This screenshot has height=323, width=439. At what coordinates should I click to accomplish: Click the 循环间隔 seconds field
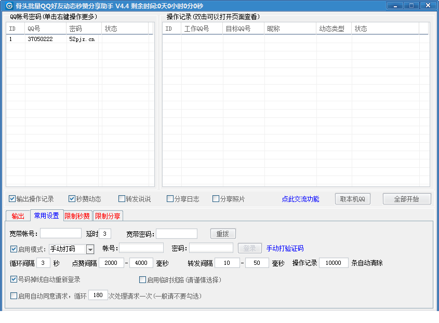pos(44,263)
